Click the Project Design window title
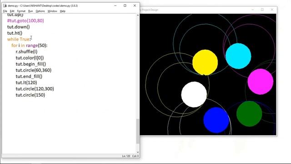Screen dimensions: 291x164 (150, 10)
